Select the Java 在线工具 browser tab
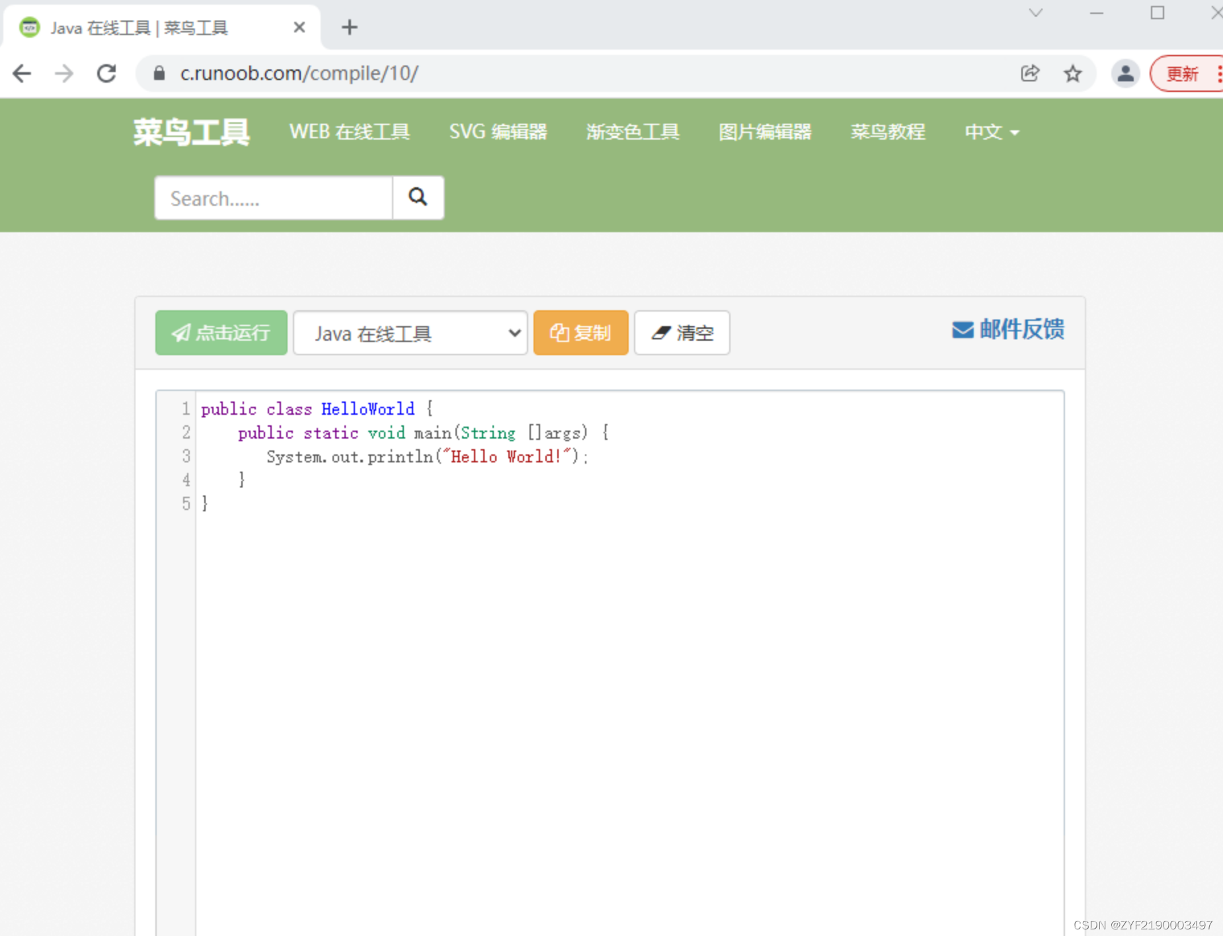This screenshot has width=1223, height=936. pos(162,27)
